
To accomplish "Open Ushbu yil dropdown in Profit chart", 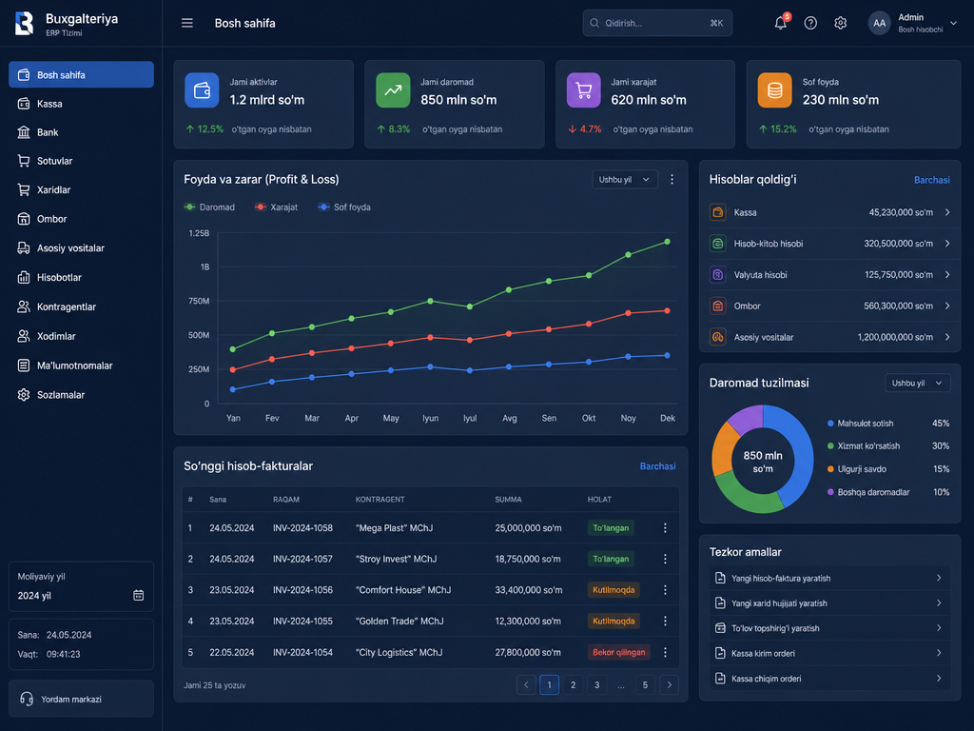I will (624, 180).
